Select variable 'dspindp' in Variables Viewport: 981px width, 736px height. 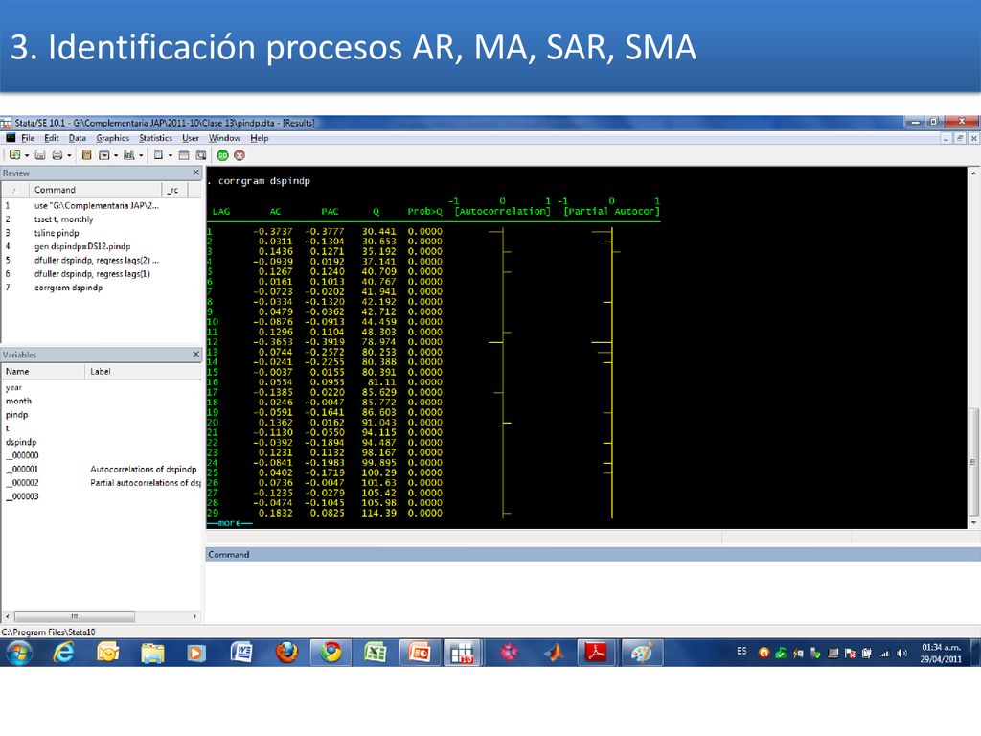[x=21, y=442]
